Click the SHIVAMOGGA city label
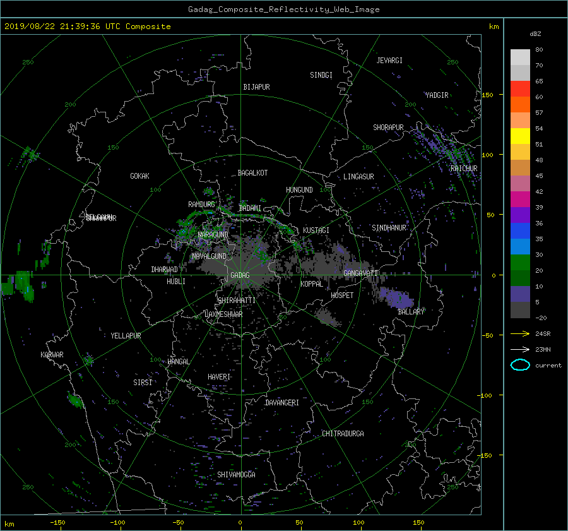Screen dimensions: 568x531 click(x=236, y=474)
